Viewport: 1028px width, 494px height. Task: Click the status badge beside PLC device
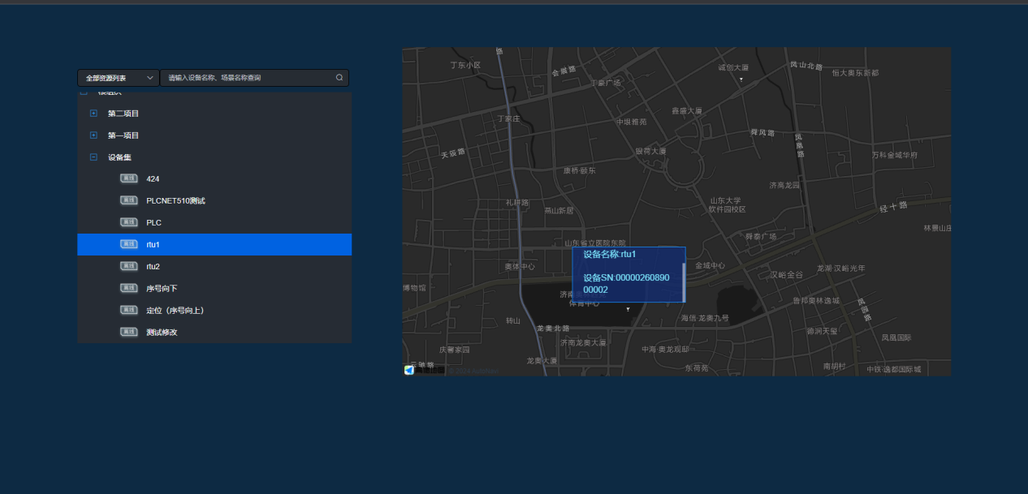pos(128,222)
